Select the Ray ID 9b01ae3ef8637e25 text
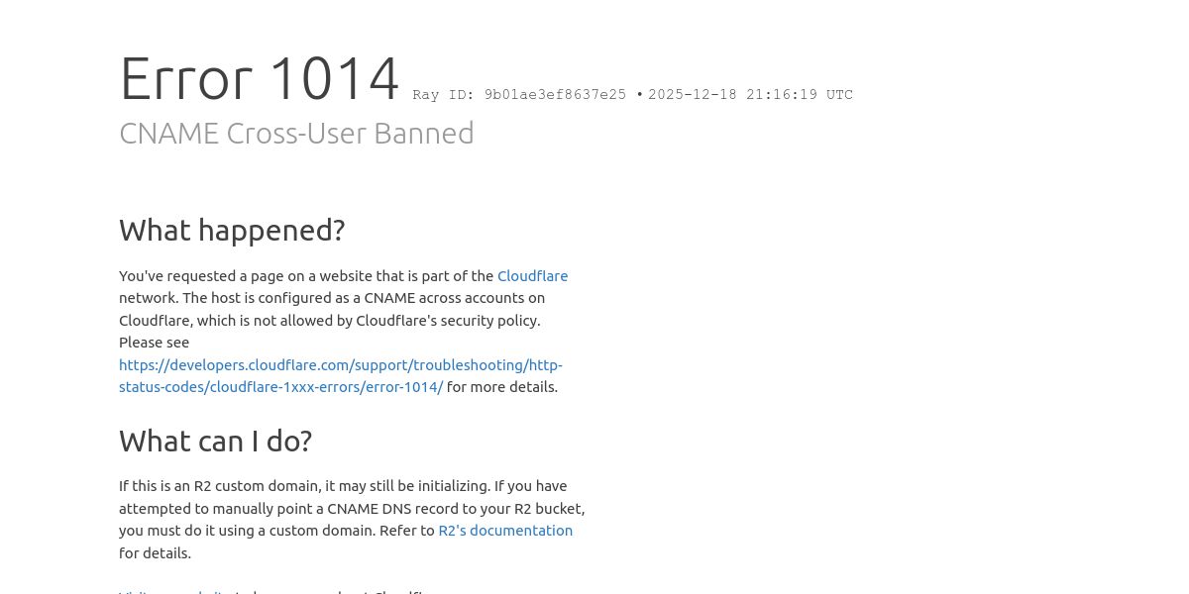The image size is (1189, 594). pos(519,95)
